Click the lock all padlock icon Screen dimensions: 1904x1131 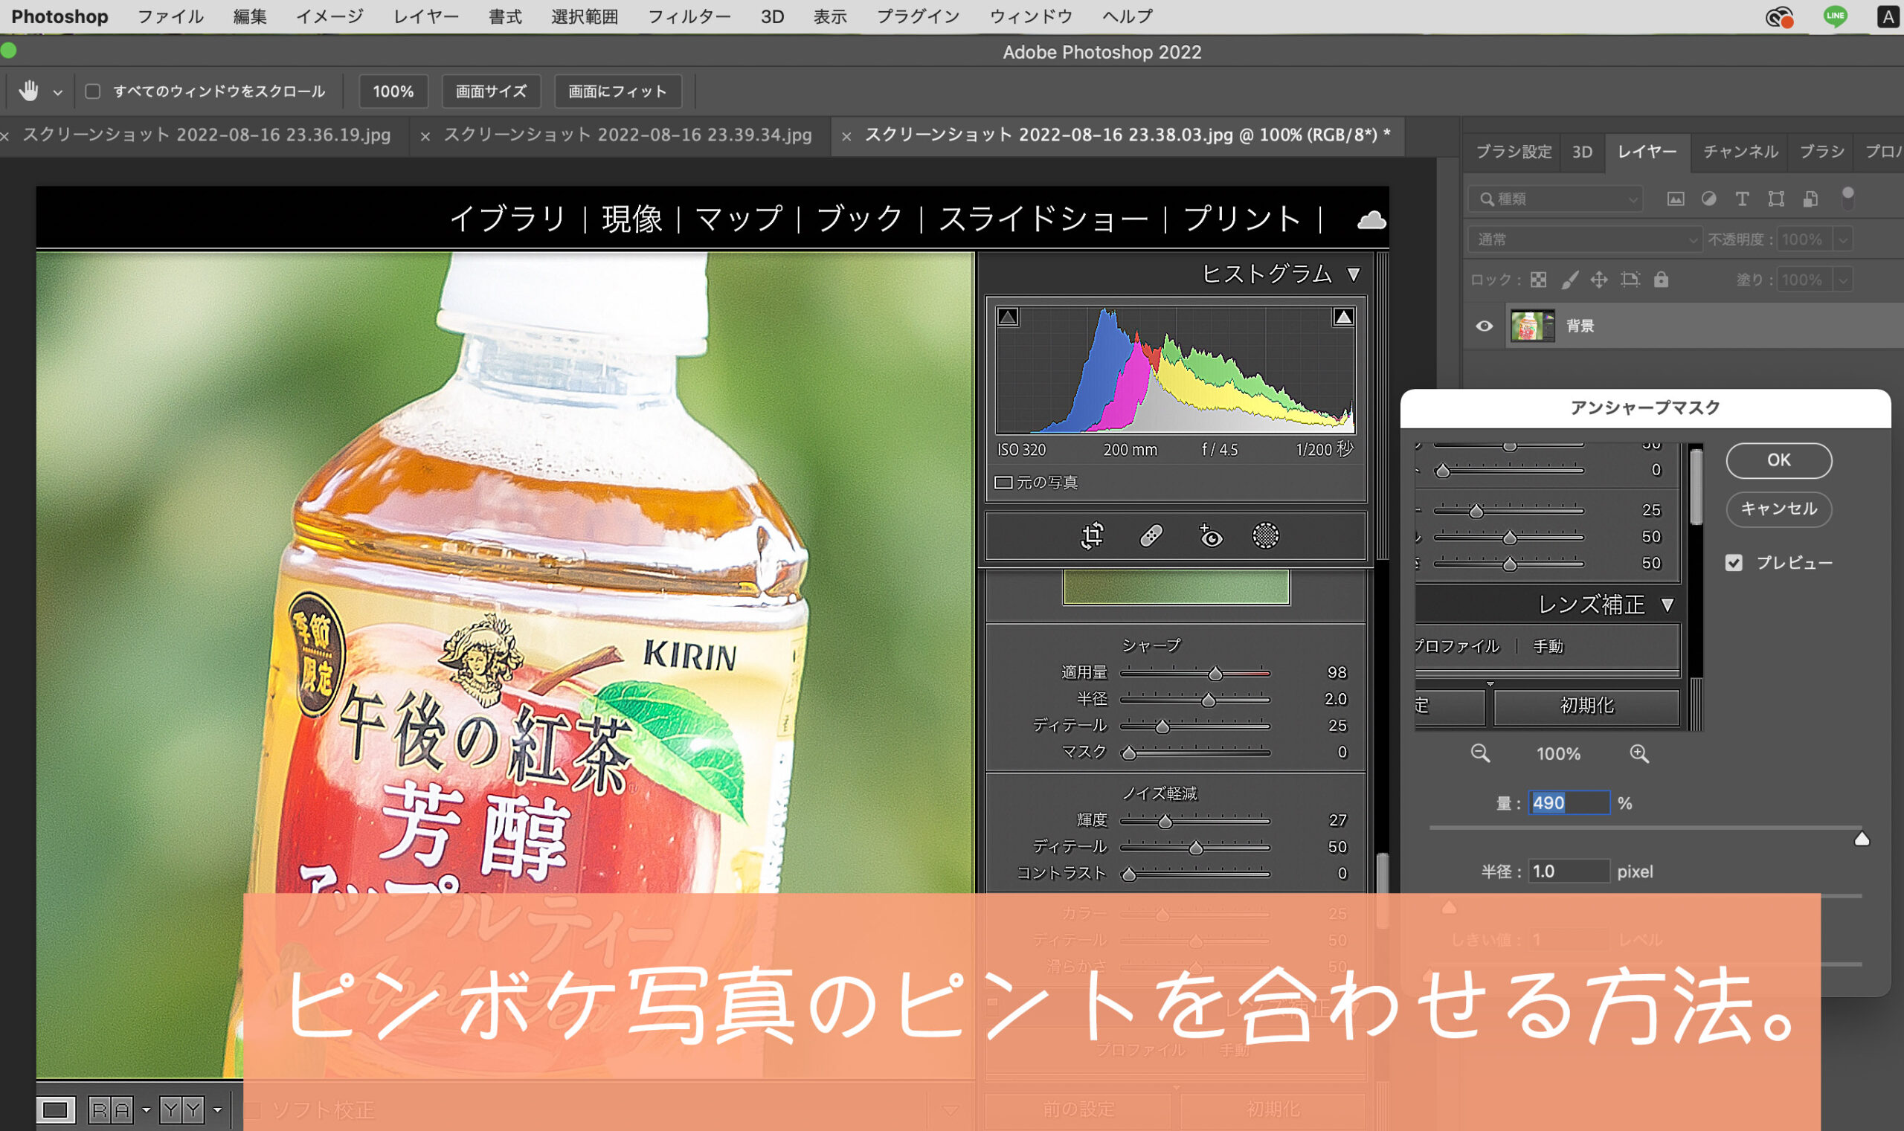(1661, 280)
